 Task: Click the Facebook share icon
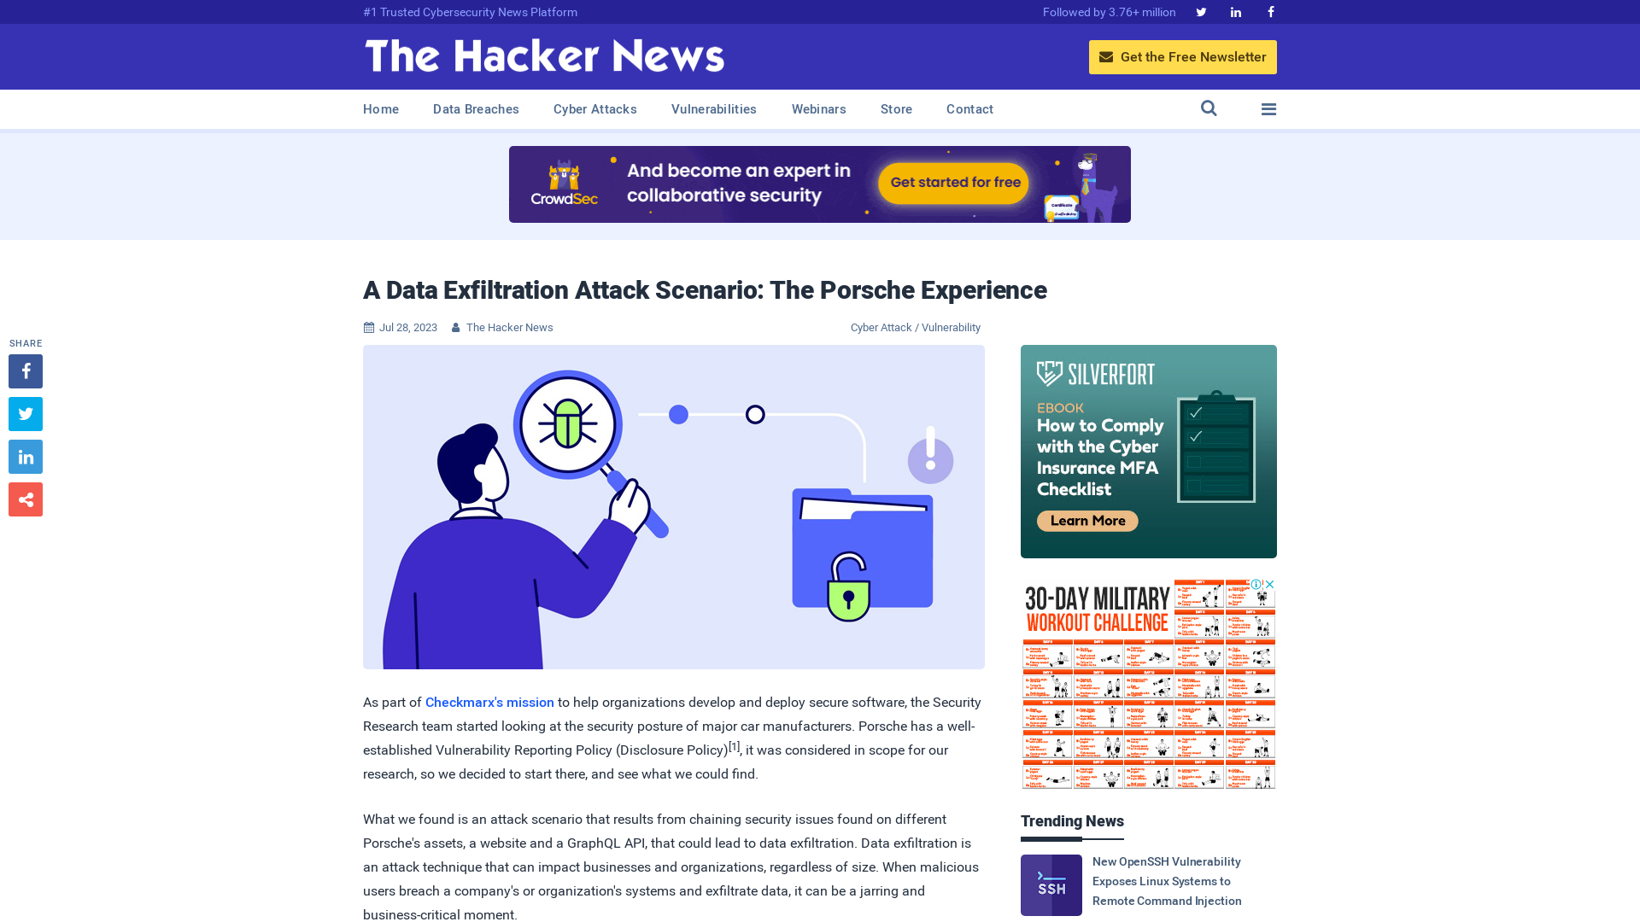click(x=25, y=371)
